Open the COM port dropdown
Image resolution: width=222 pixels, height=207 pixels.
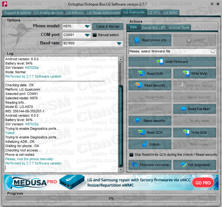click(x=87, y=35)
